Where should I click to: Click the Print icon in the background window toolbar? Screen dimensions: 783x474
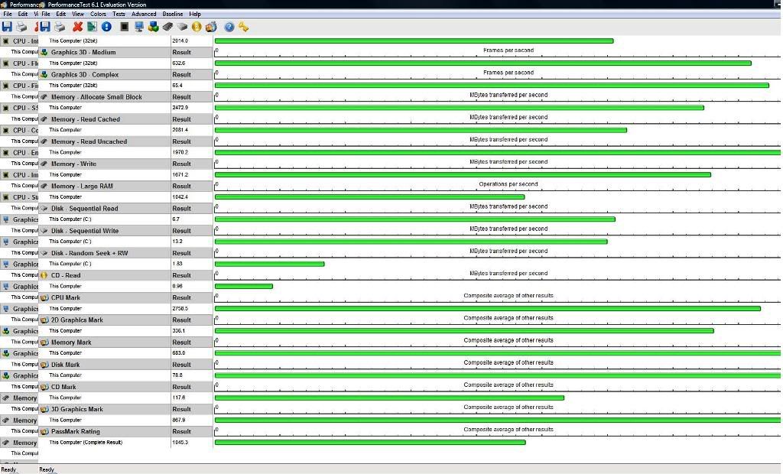coord(21,27)
